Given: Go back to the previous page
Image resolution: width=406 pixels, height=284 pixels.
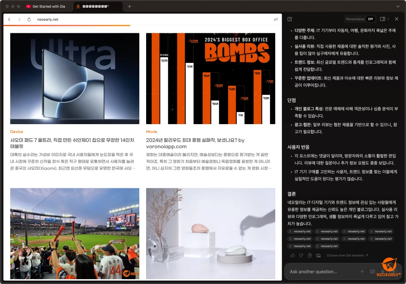Looking at the screenshot, I should (9, 19).
